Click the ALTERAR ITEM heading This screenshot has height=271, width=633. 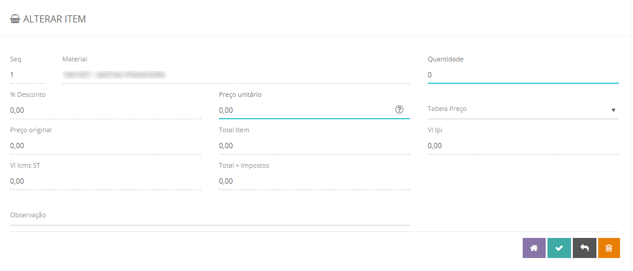click(54, 19)
